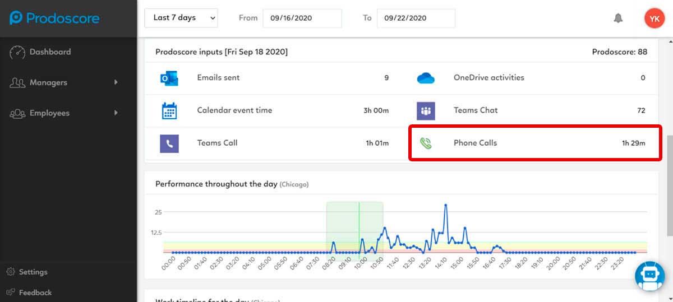Select the Calendar event time label
Image resolution: width=673 pixels, height=302 pixels.
click(234, 110)
